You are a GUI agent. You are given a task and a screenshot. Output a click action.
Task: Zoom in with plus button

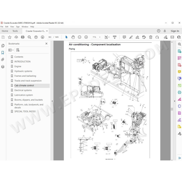(x=86, y=37)
